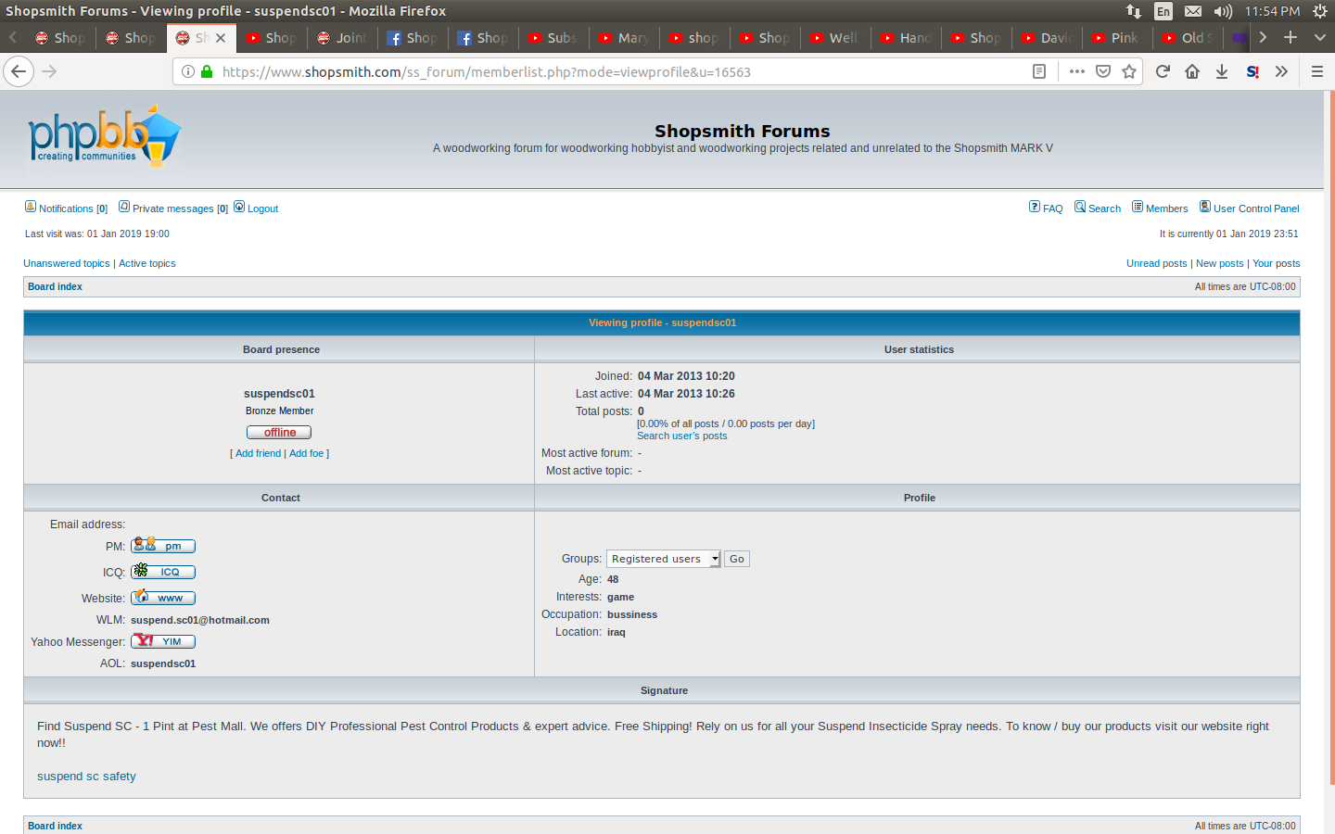
Task: View Active topics
Action: click(146, 263)
